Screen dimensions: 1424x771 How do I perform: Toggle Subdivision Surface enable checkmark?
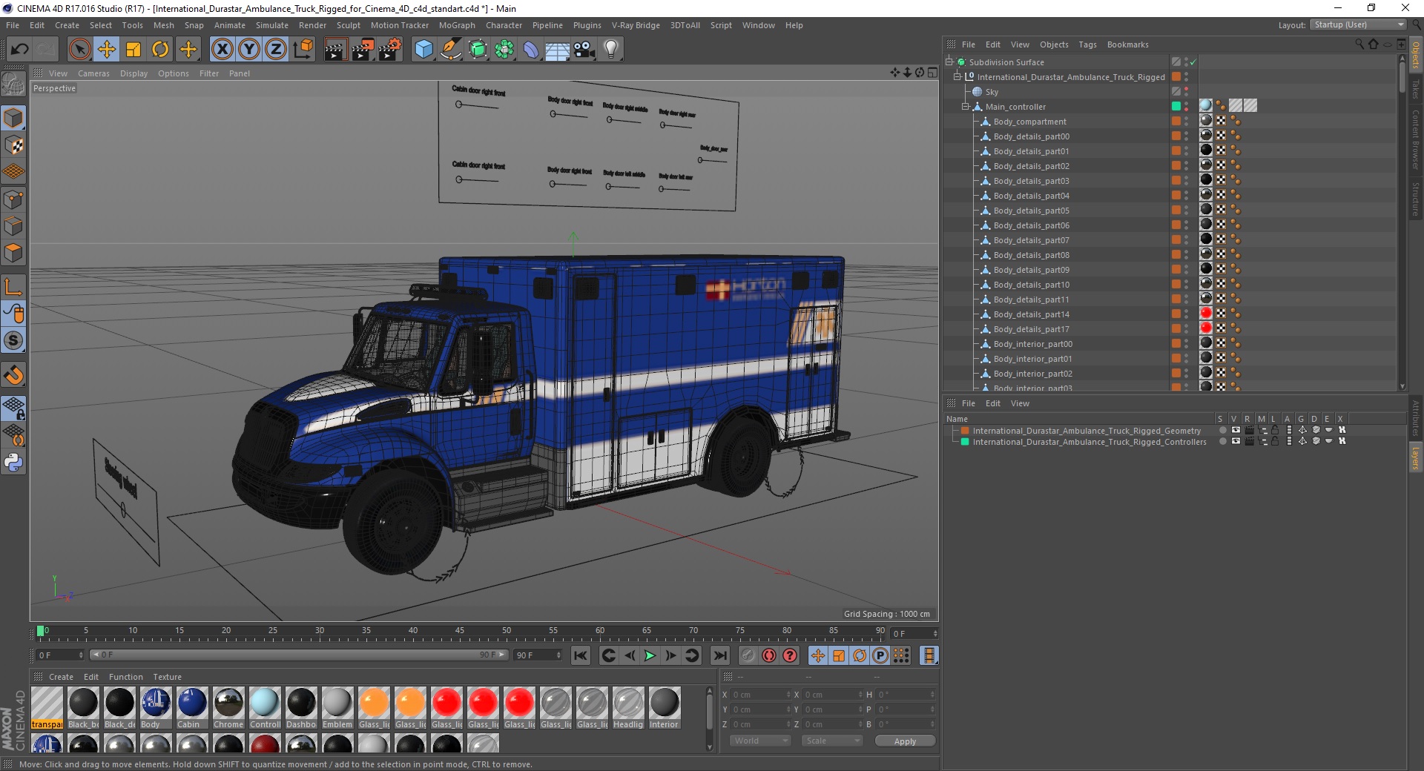click(1193, 62)
